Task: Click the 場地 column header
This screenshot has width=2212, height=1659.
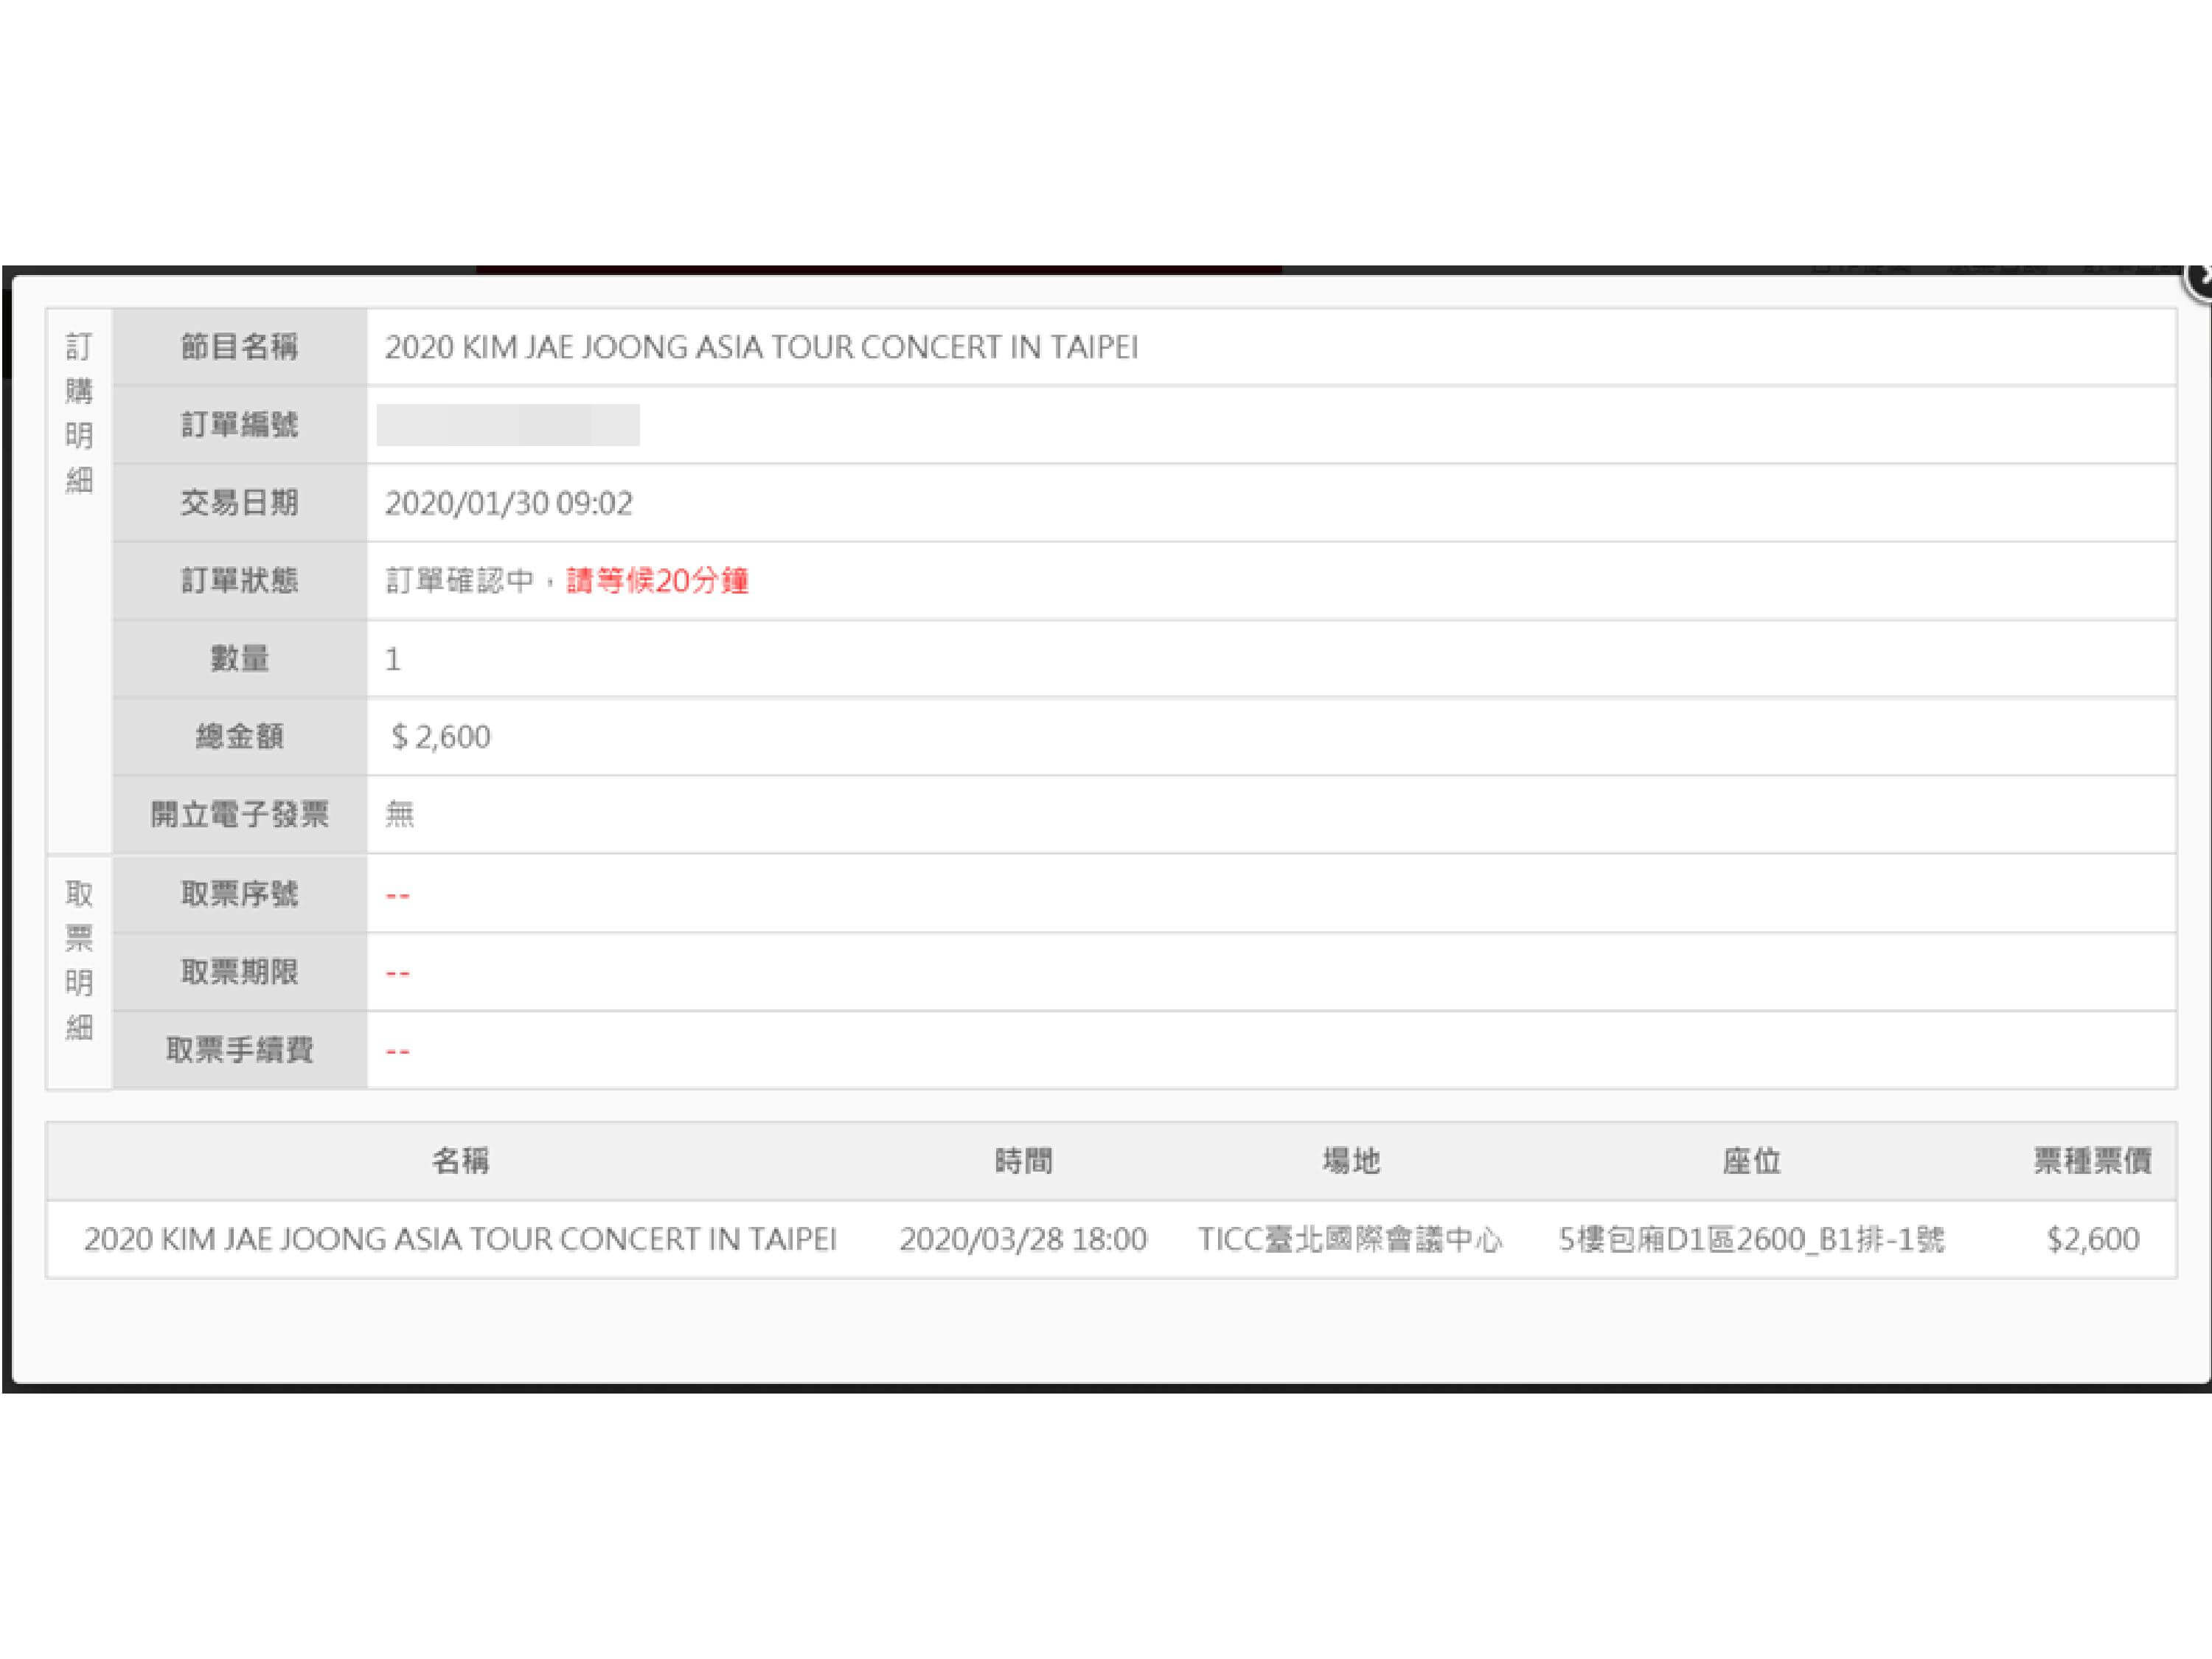Action: [1351, 1161]
